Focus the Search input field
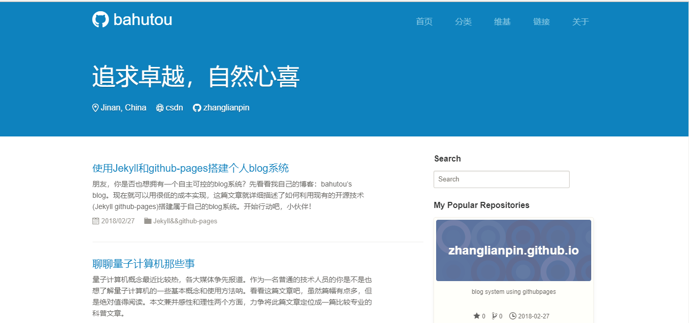 coord(501,179)
